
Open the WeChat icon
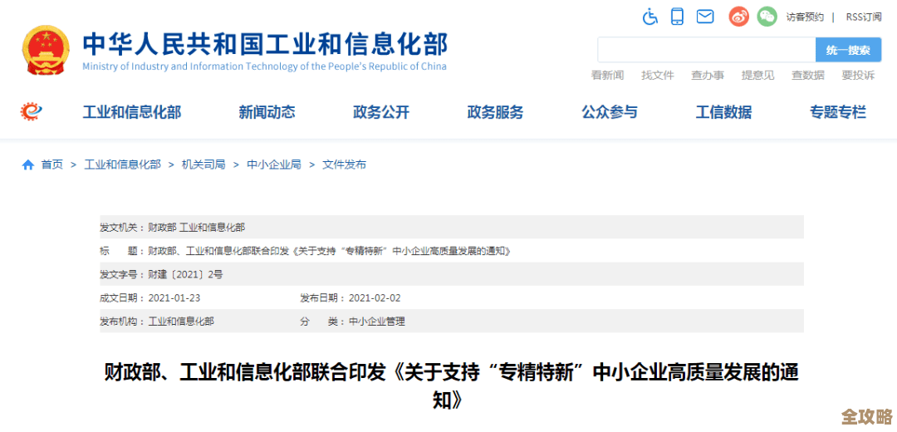click(767, 16)
